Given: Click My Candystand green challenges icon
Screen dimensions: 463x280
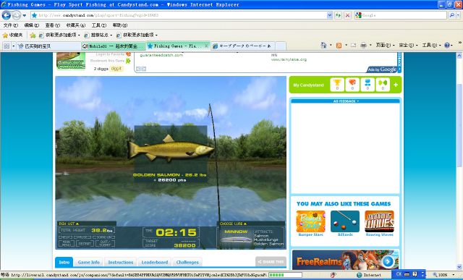Looking at the screenshot, I should pyautogui.click(x=383, y=85).
